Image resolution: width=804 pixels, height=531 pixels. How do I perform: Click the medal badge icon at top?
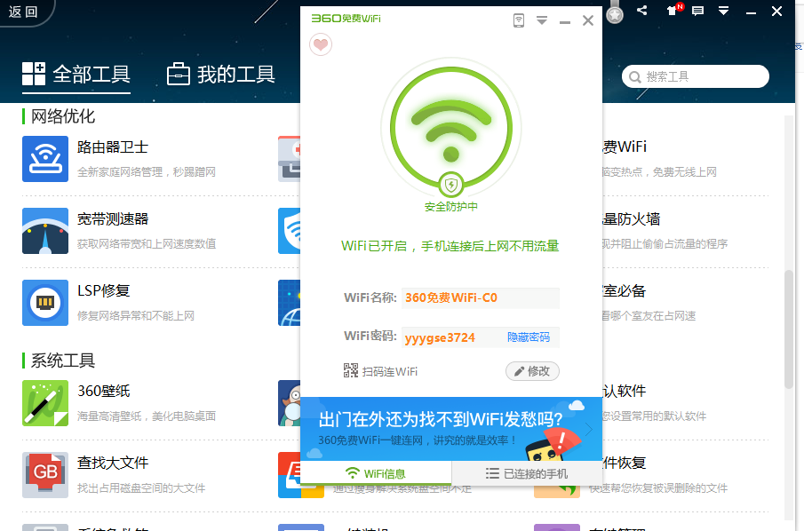tap(614, 14)
